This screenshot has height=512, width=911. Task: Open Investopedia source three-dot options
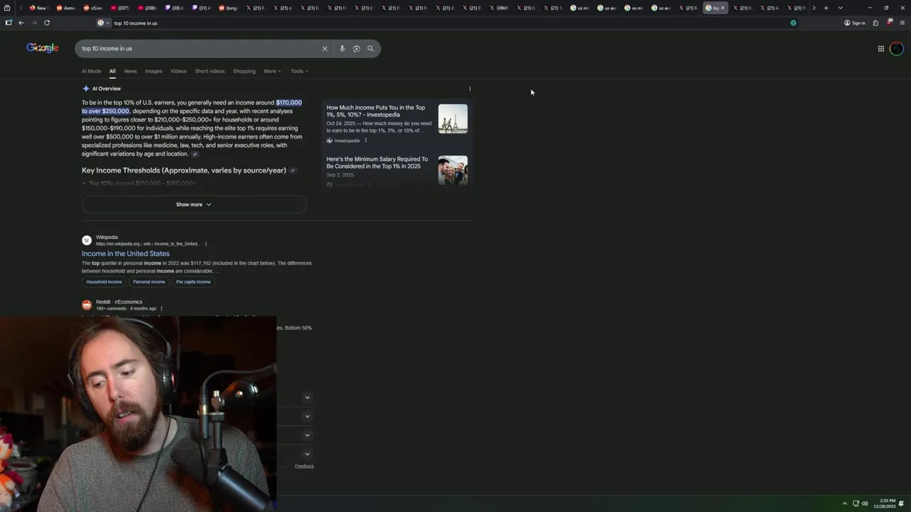[x=366, y=141]
